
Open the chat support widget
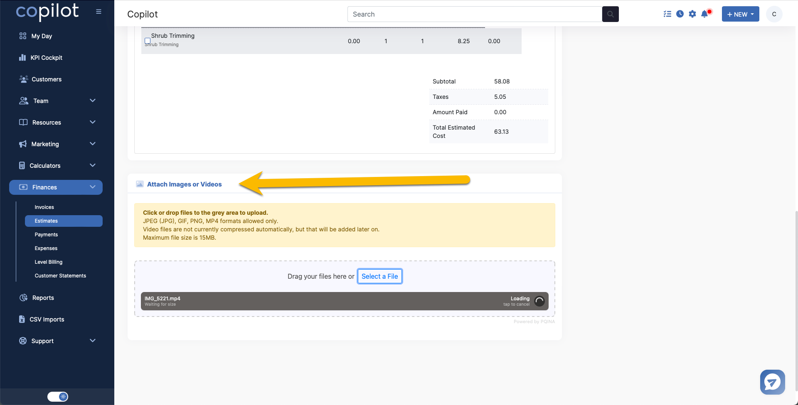click(772, 382)
